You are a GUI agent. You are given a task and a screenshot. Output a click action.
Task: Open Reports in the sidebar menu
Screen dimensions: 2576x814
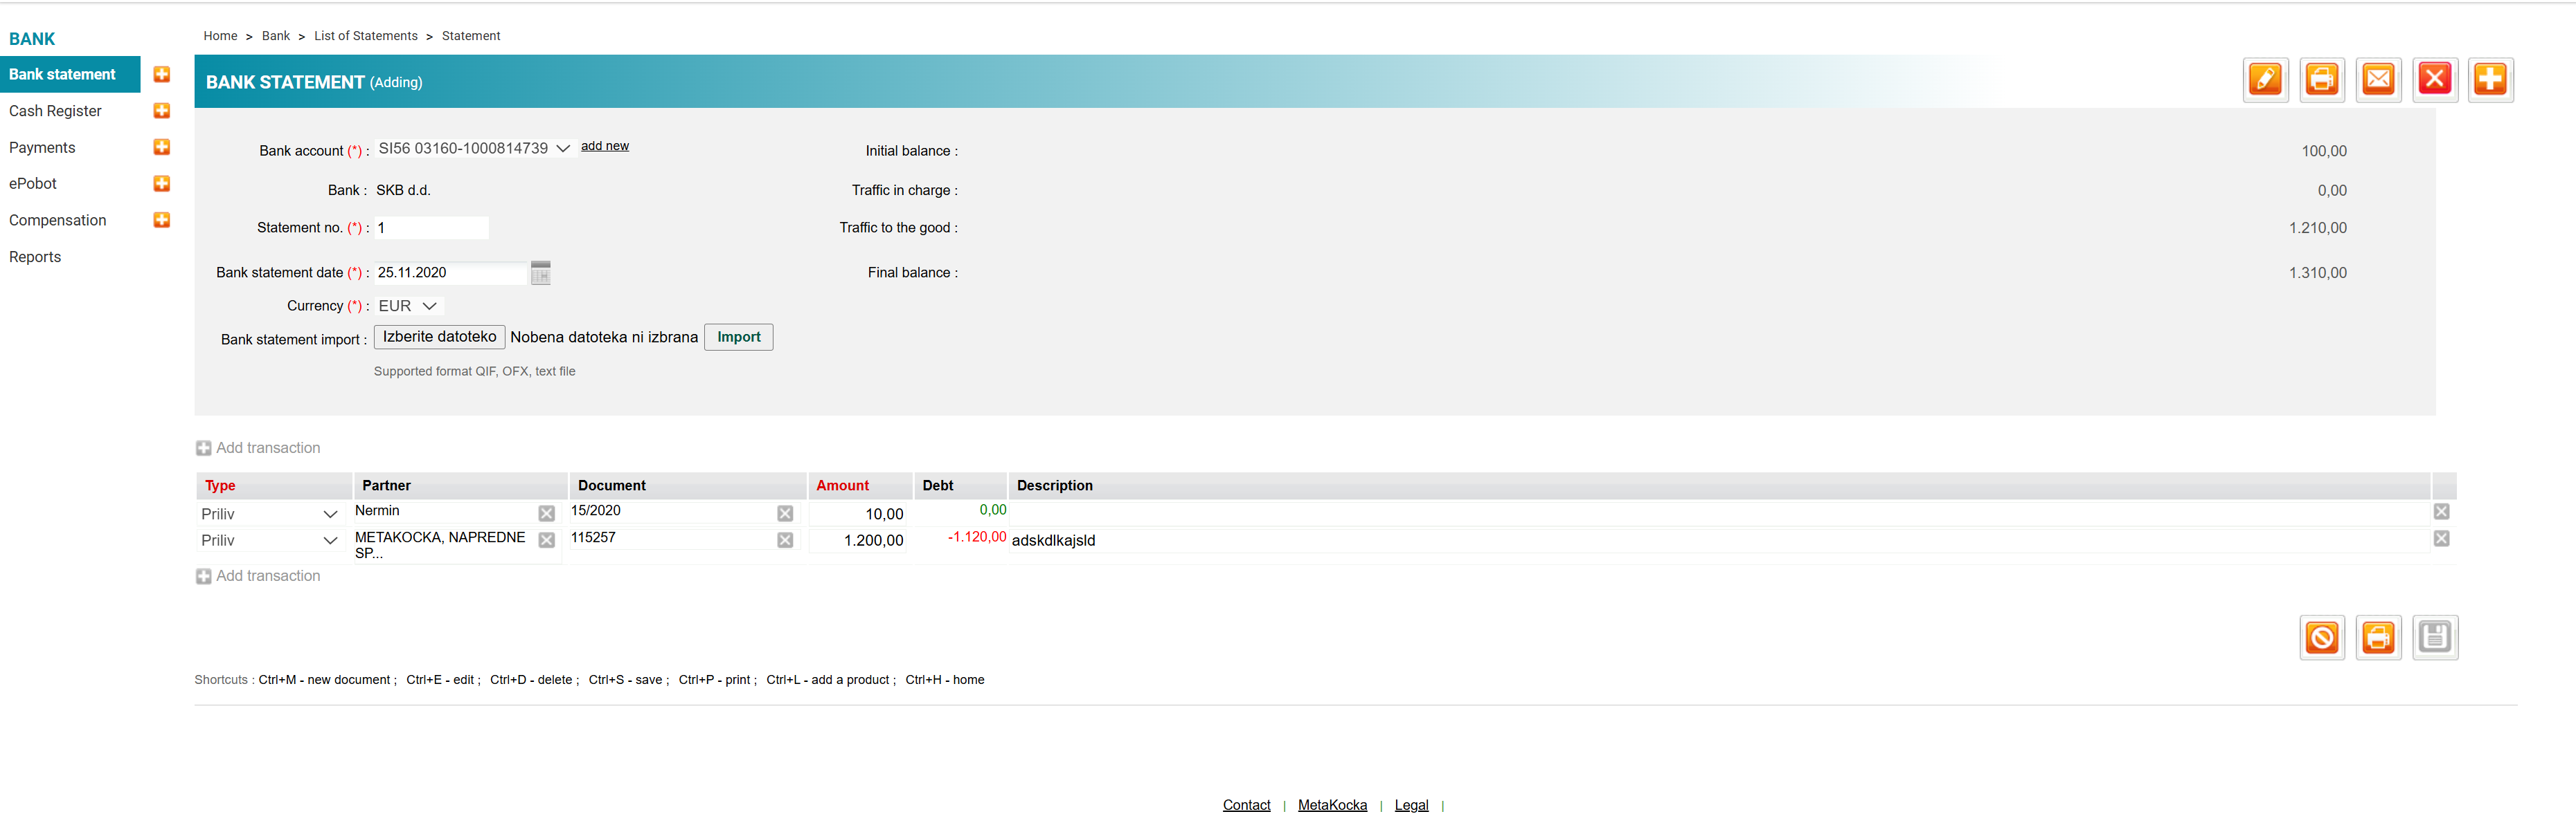35,257
